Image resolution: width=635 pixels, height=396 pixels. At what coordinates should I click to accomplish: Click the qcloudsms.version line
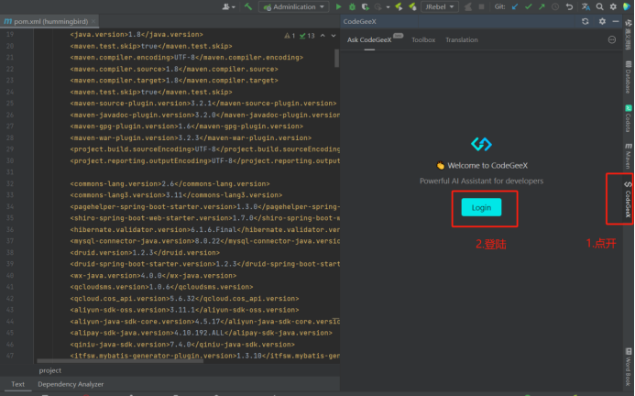161,287
